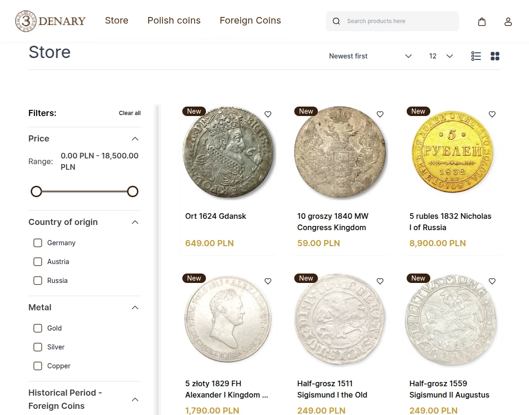This screenshot has height=415, width=529.
Task: Open the user account menu
Action: tap(508, 21)
